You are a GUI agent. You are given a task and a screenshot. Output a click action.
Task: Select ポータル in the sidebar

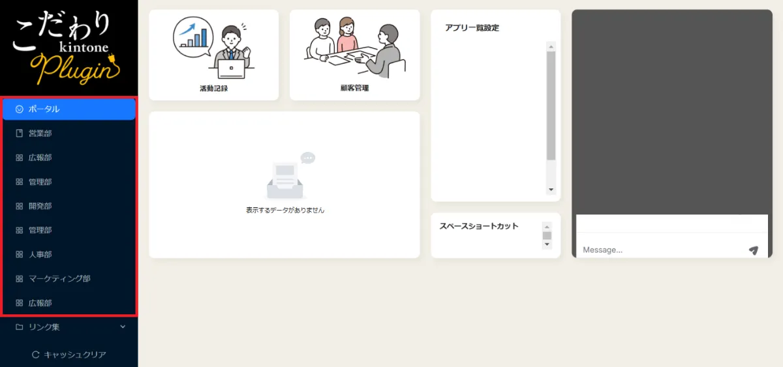tap(69, 109)
